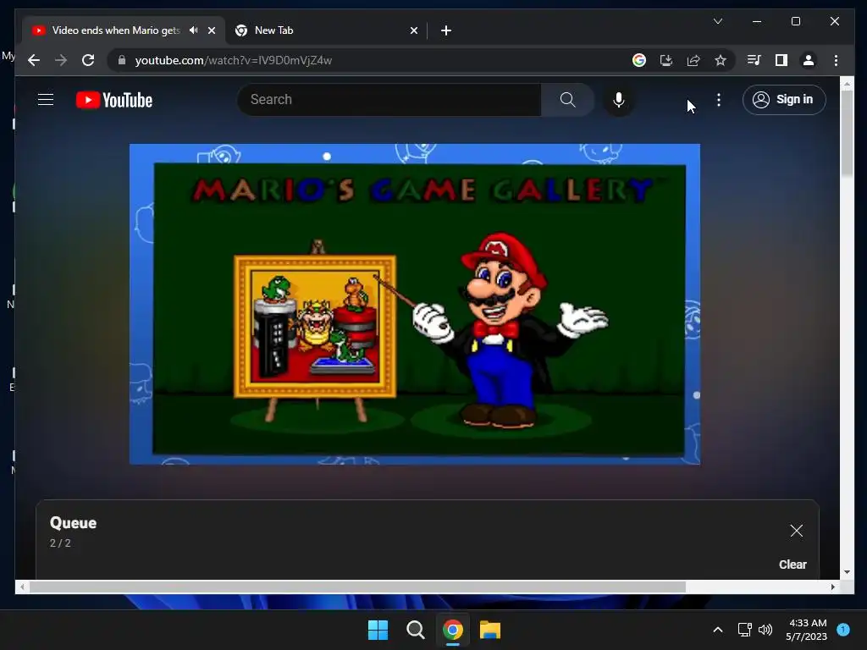Open Chrome profile icon
The height and width of the screenshot is (650, 867).
pyautogui.click(x=809, y=60)
